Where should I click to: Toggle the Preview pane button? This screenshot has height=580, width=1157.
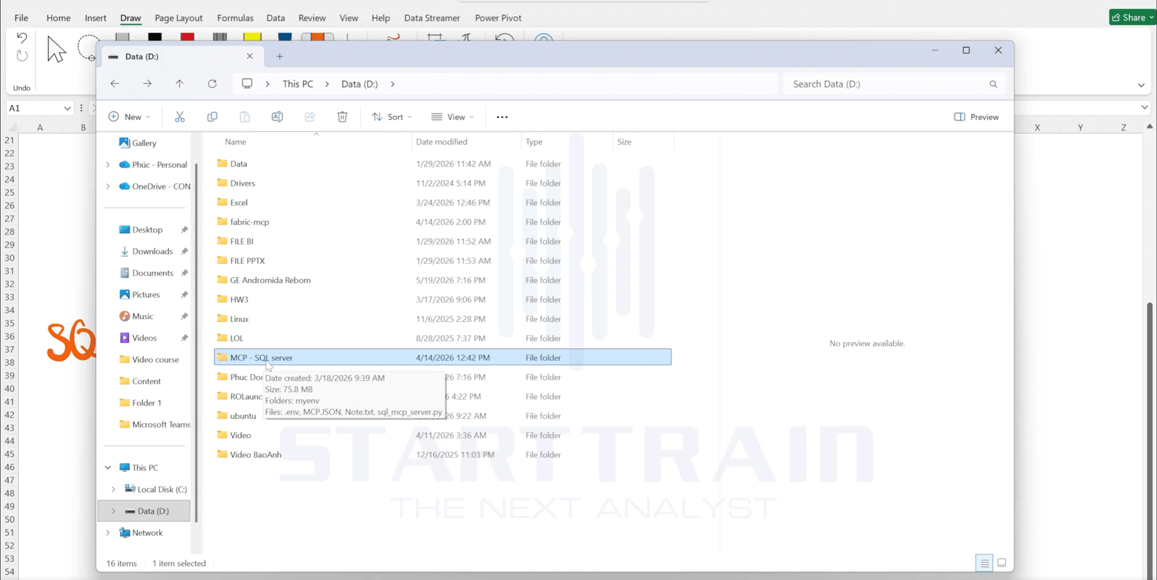point(977,117)
